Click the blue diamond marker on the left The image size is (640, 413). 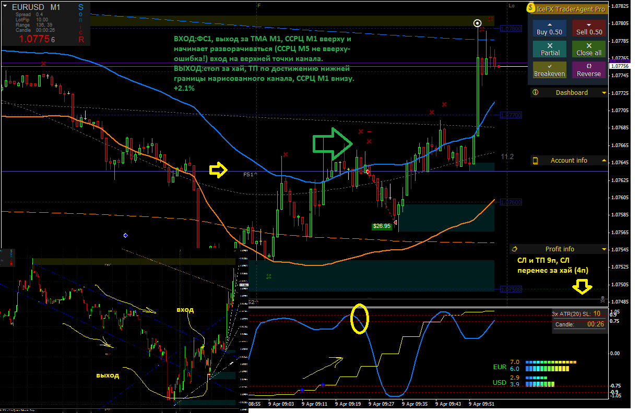[125, 236]
